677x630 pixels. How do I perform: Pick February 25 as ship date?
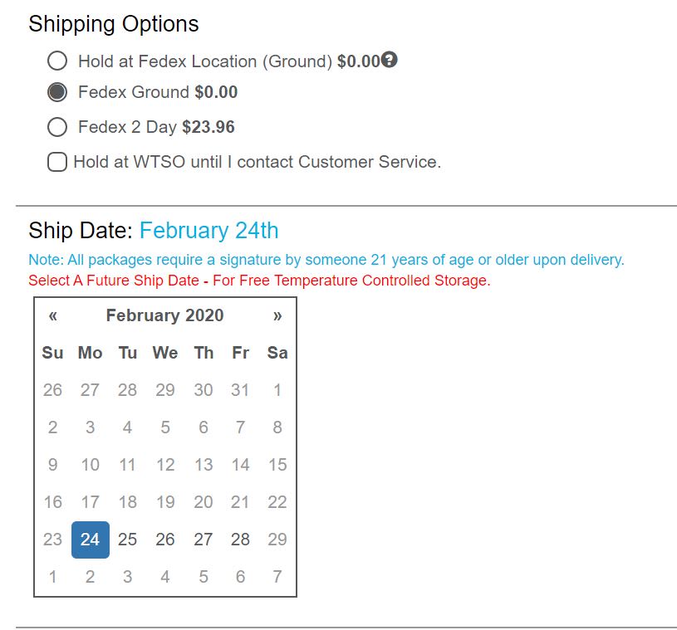pos(127,540)
